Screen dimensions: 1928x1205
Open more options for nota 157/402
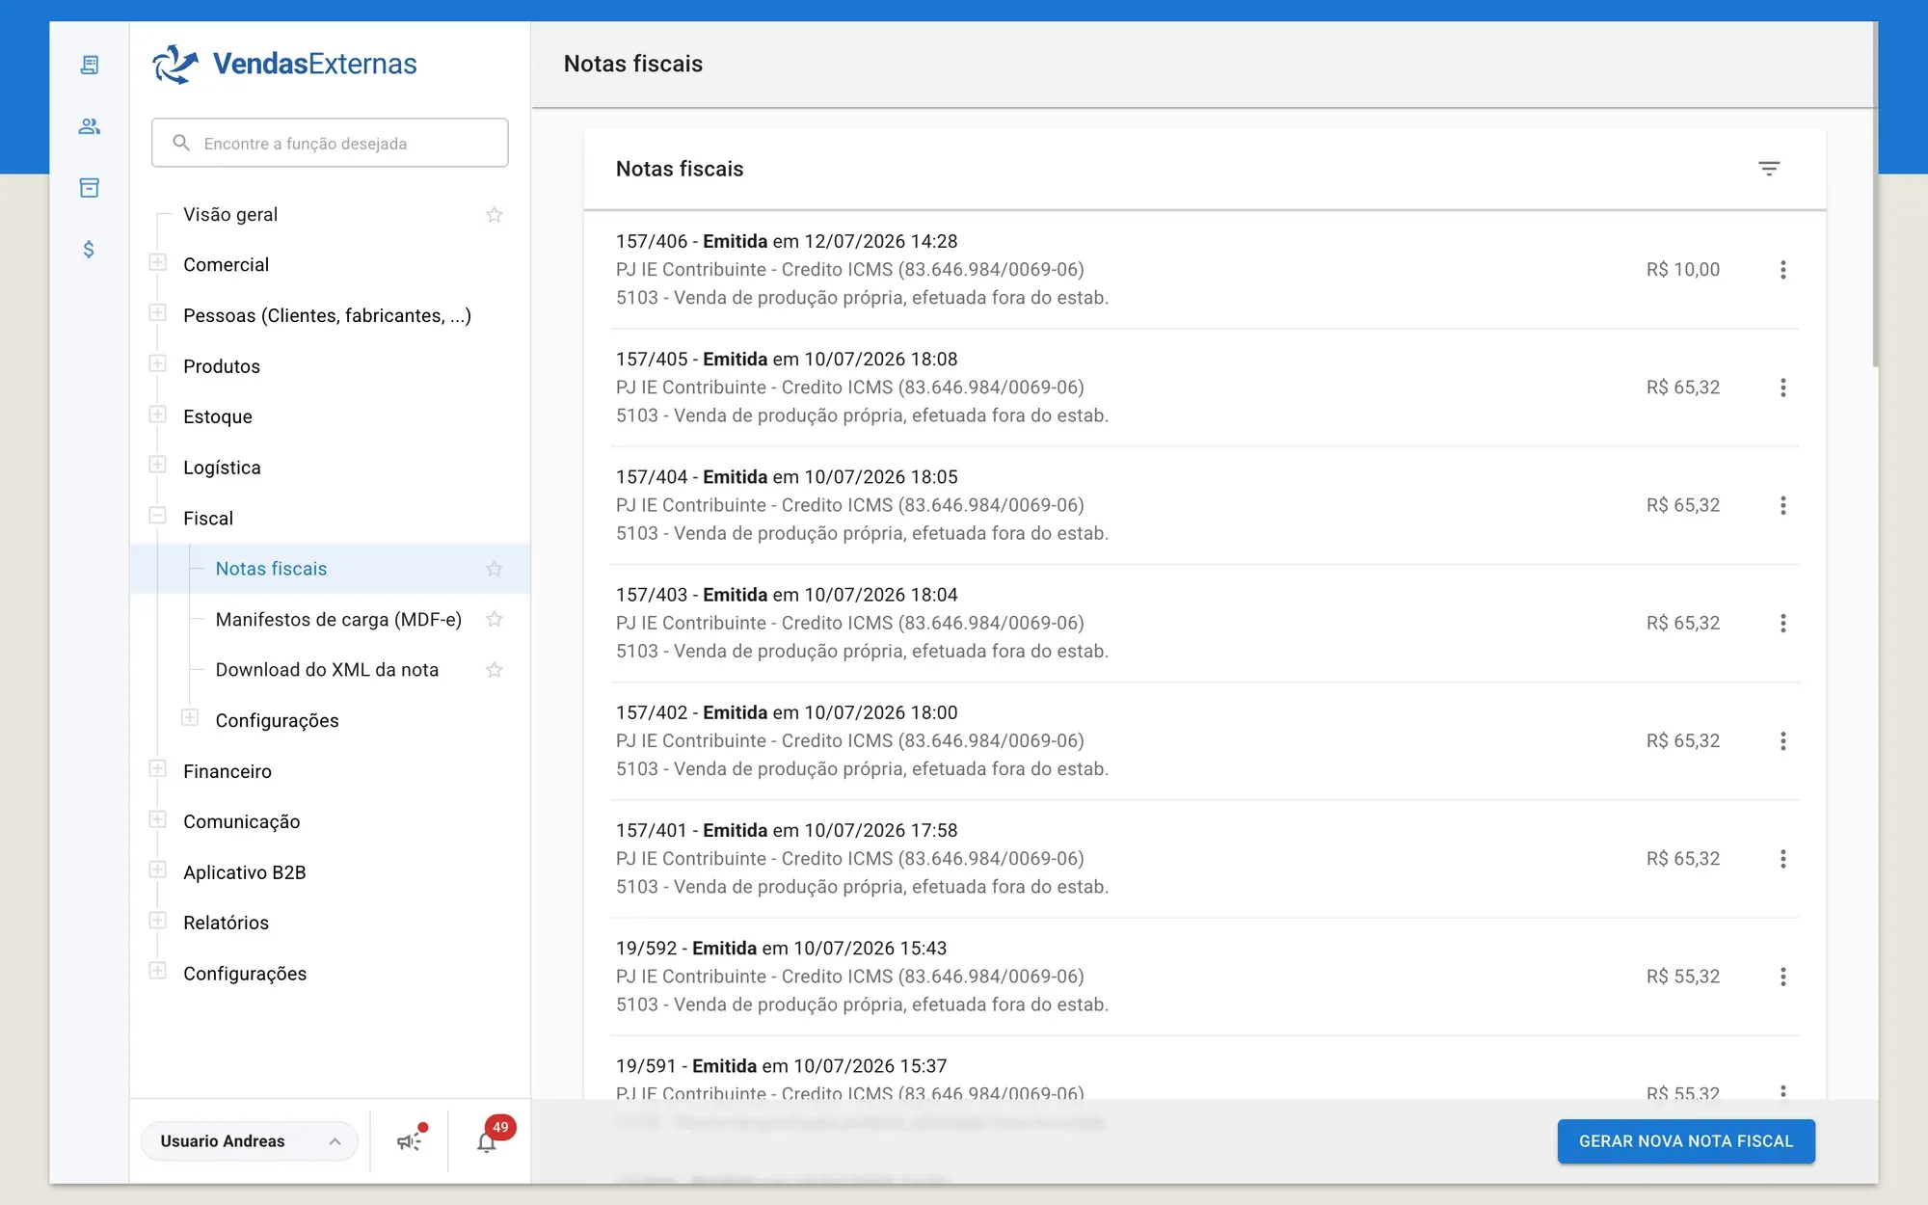tap(1783, 740)
